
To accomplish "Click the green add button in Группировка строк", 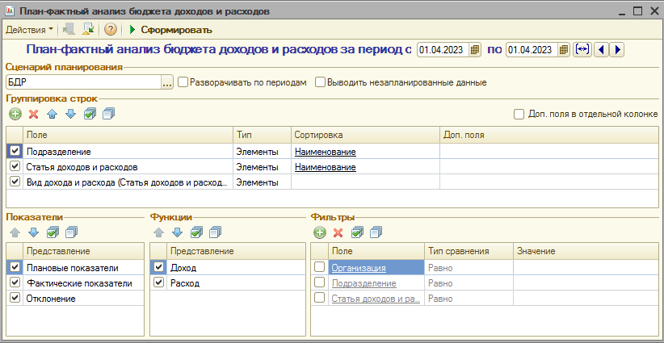I will [x=15, y=114].
